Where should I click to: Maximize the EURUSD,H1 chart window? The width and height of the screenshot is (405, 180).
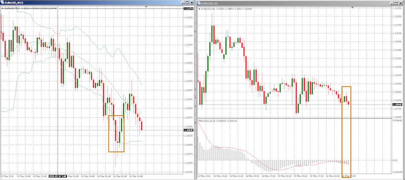tap(395, 3)
